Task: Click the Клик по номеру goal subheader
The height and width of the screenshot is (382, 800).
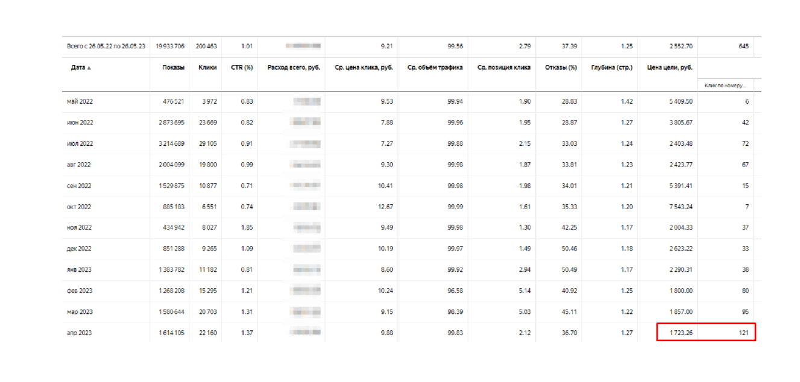Action: [725, 86]
